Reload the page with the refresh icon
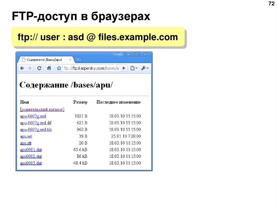 (39, 68)
